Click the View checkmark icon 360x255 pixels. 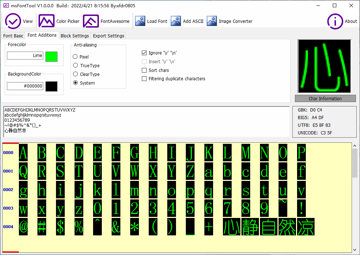click(x=13, y=21)
